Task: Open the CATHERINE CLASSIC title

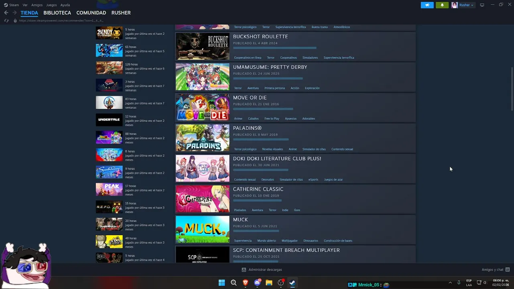Action: point(258,189)
